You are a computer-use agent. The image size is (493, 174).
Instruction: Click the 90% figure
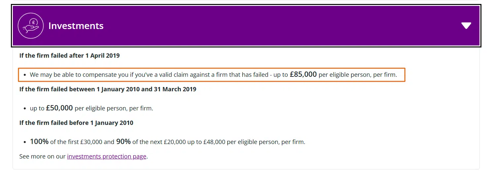(123, 142)
